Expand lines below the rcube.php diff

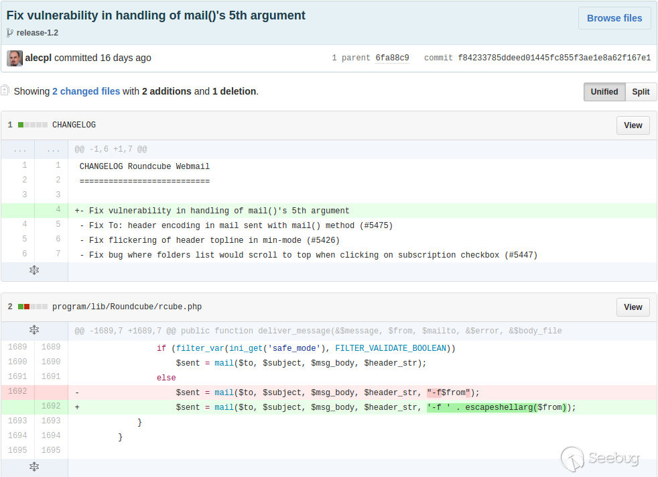[x=34, y=466]
